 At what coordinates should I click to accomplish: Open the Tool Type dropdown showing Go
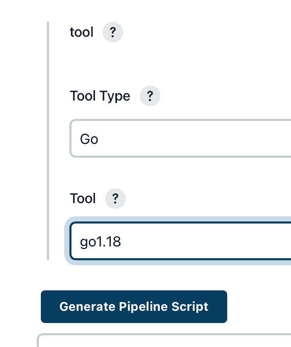point(181,138)
